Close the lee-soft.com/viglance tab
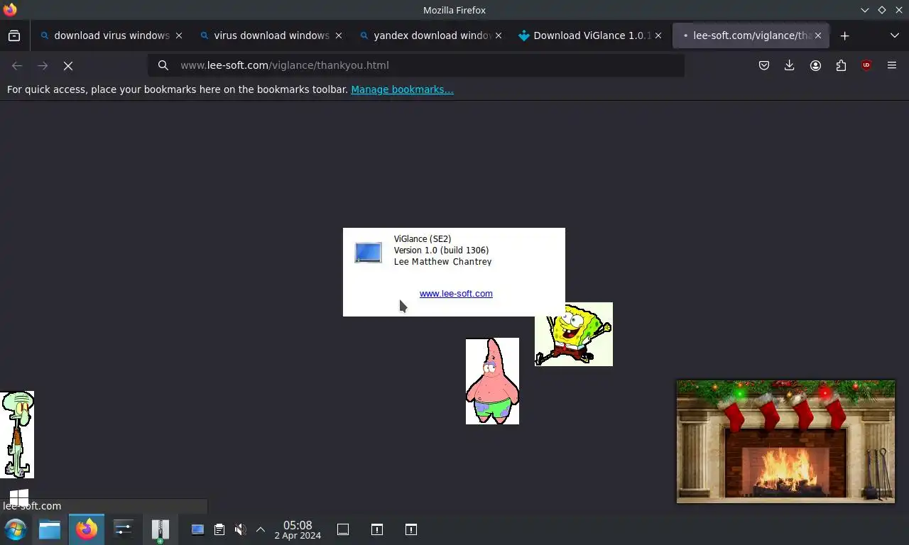The image size is (909, 545). coord(818,35)
